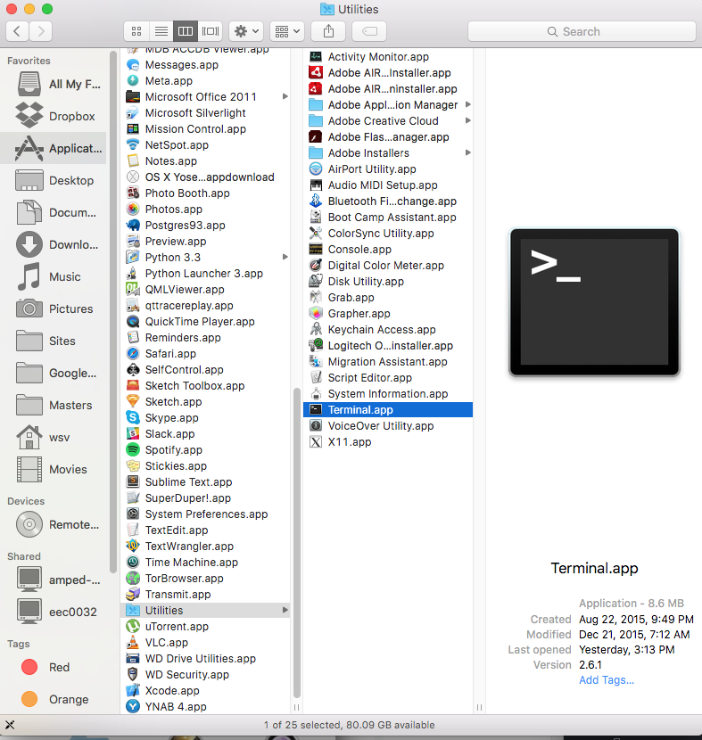Click the sidebar scrollbar
The width and height of the screenshot is (702, 740).
click(x=112, y=311)
